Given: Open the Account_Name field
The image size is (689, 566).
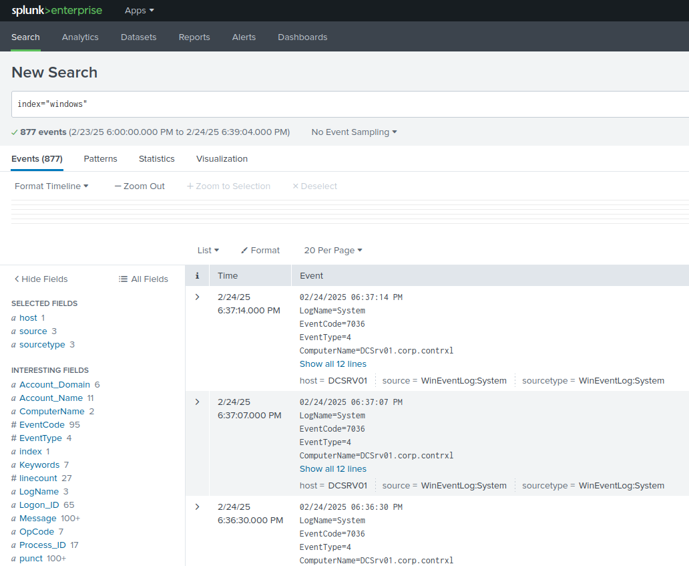Looking at the screenshot, I should 51,398.
